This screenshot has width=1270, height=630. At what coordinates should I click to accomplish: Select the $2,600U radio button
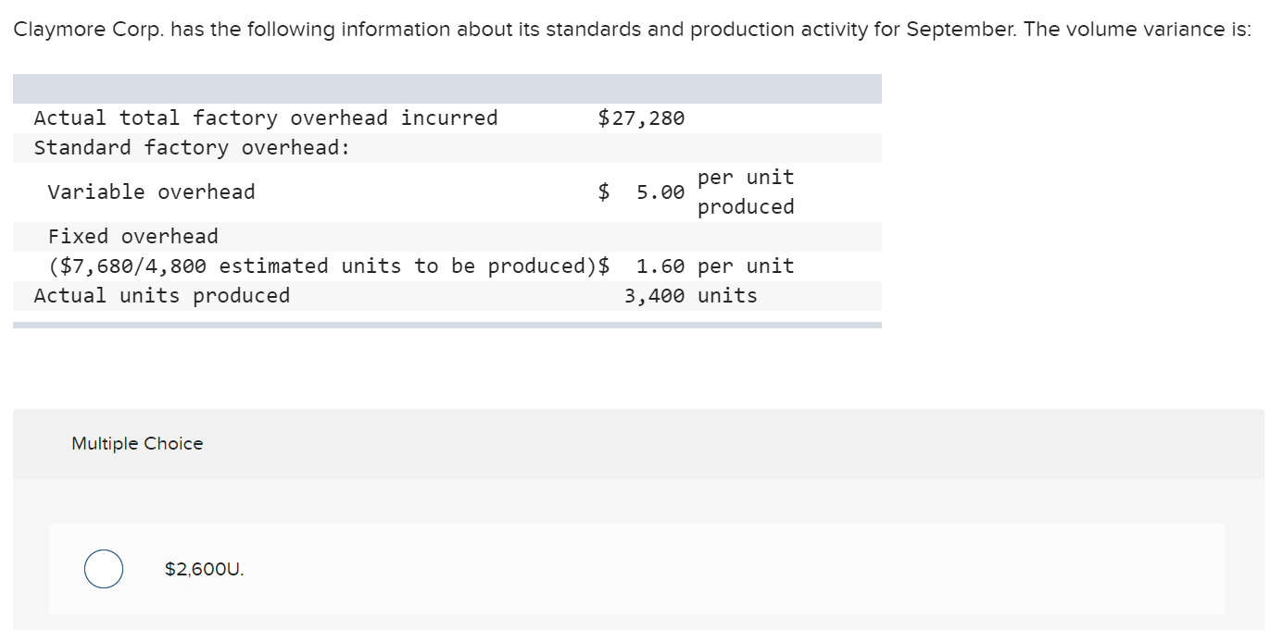point(104,569)
